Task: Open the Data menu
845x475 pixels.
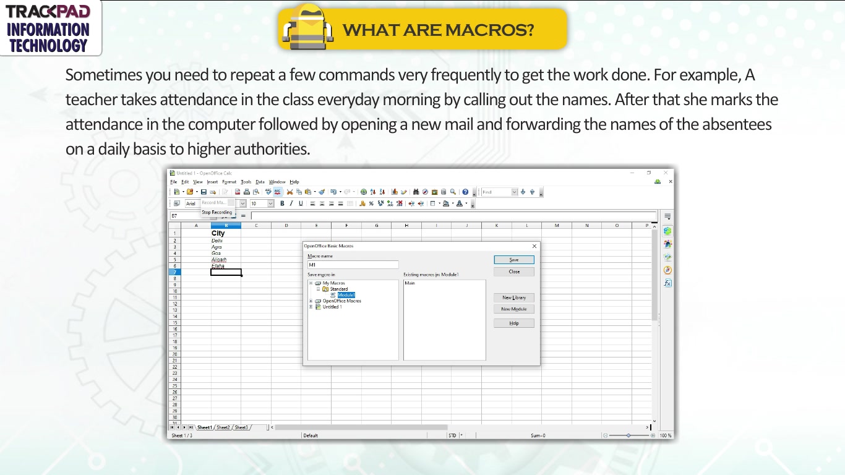Action: (260, 182)
